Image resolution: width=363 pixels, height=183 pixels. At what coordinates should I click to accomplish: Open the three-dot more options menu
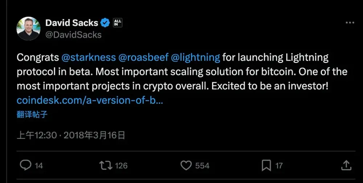[x=350, y=23]
